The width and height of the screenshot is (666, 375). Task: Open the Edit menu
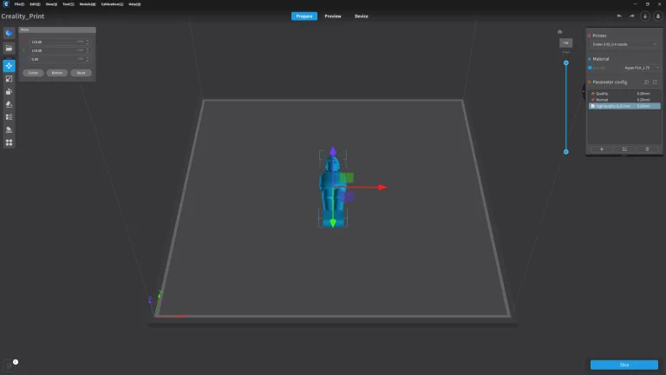coord(35,3)
